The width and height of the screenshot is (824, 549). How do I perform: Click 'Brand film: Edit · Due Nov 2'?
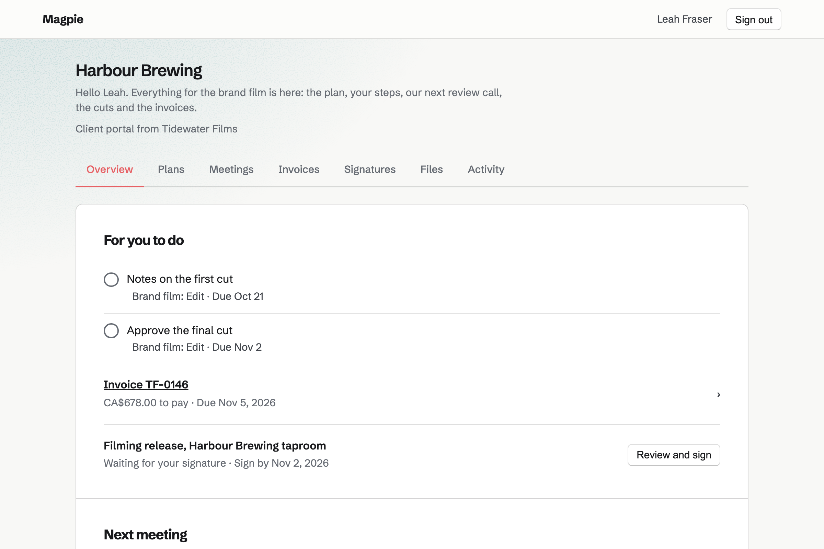pos(197,347)
